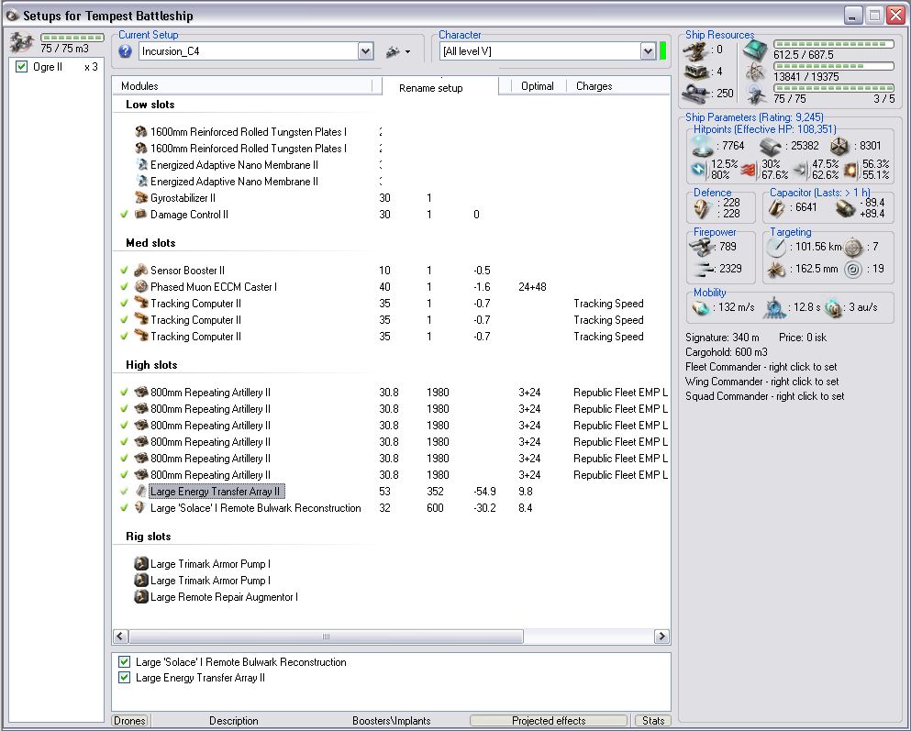Screen dimensions: 911x731
Task: Click the Charges column header
Action: (x=618, y=86)
